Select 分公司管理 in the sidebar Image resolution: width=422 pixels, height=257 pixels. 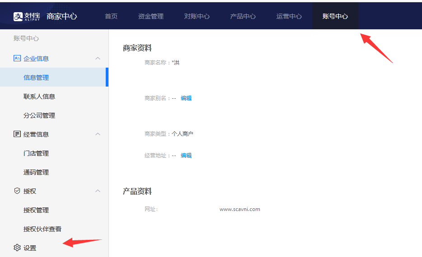click(39, 115)
